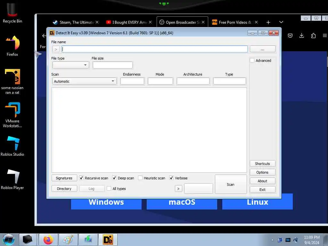Open the Action Center flag tray icon

click(280, 240)
